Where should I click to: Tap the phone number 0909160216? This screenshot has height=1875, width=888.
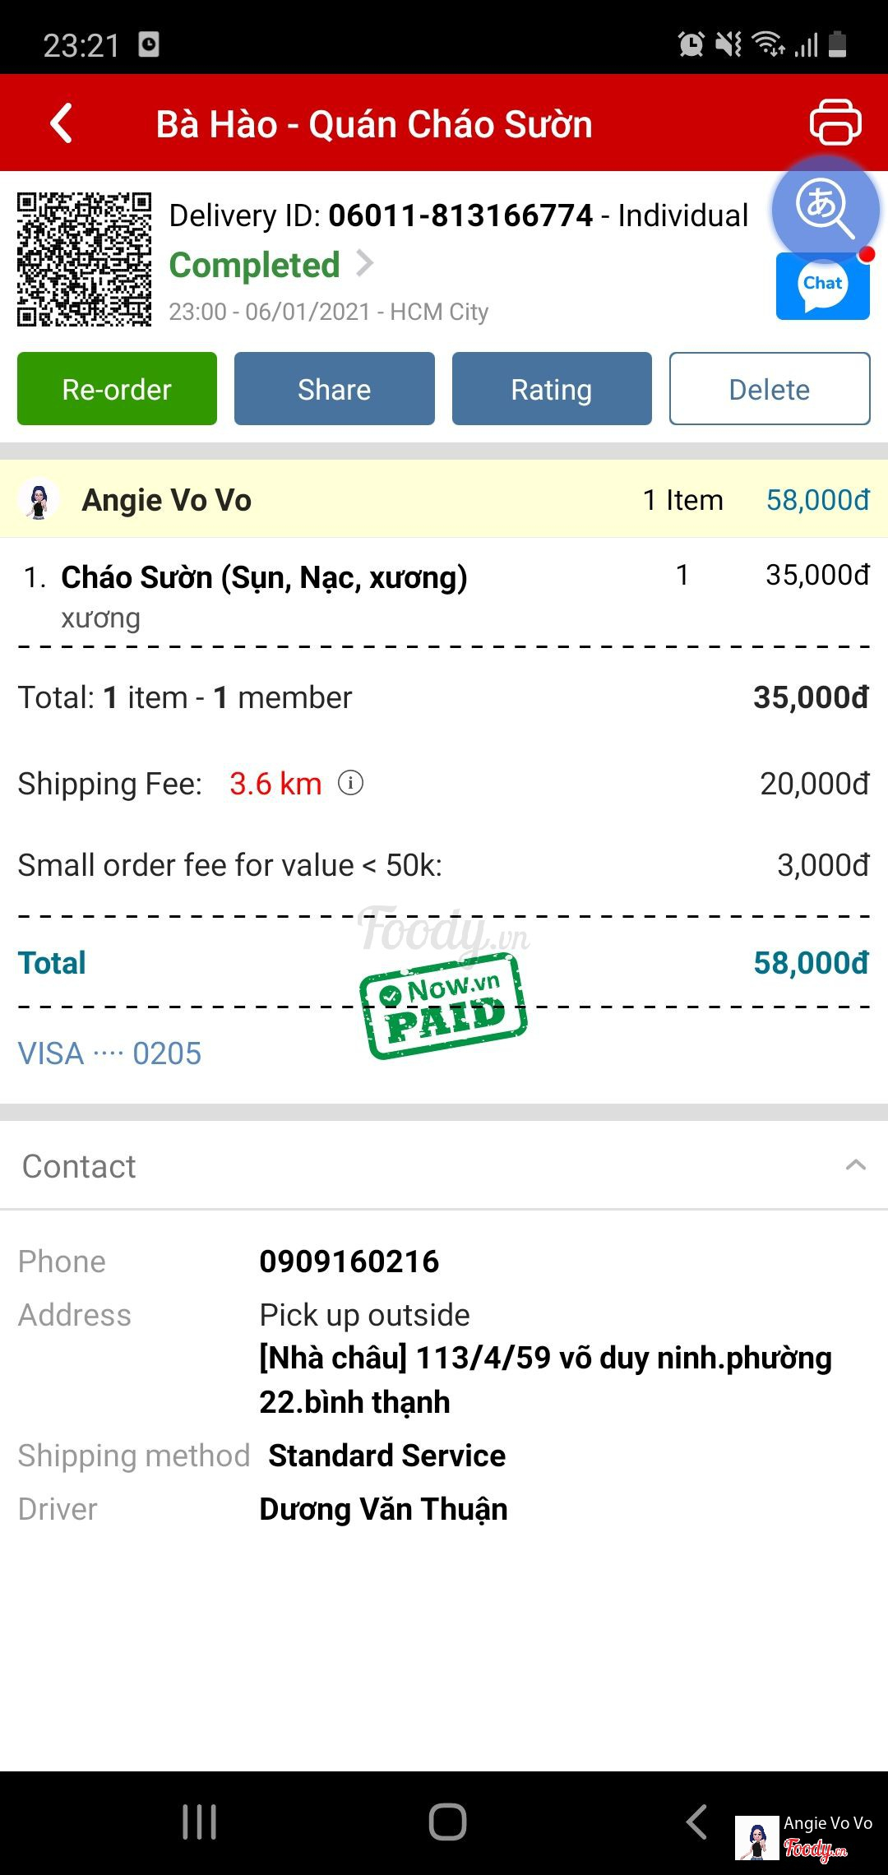click(x=349, y=1262)
